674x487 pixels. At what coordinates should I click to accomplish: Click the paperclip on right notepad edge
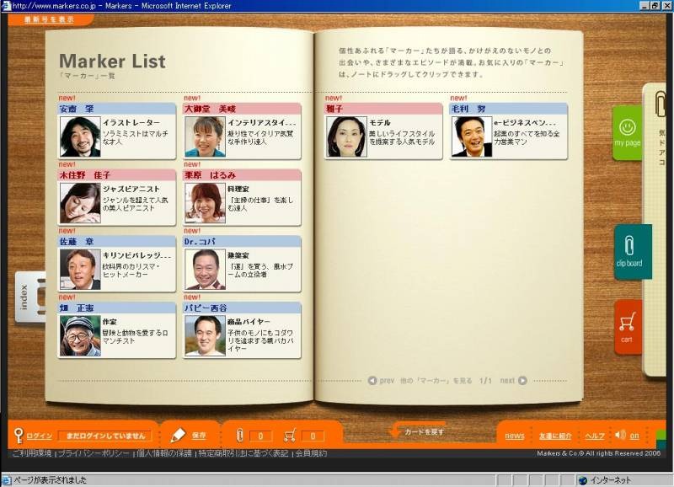(661, 104)
